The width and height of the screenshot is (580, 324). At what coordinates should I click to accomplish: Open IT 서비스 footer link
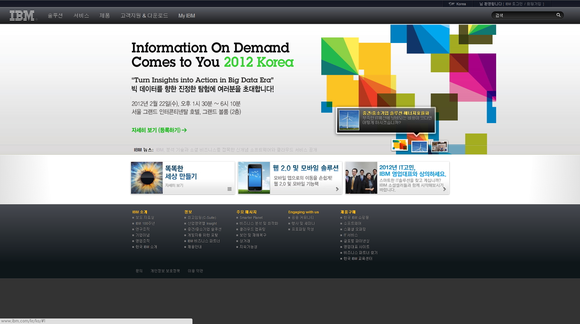351,235
